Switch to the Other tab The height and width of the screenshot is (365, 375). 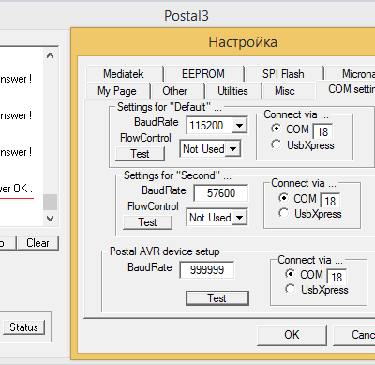click(x=175, y=91)
